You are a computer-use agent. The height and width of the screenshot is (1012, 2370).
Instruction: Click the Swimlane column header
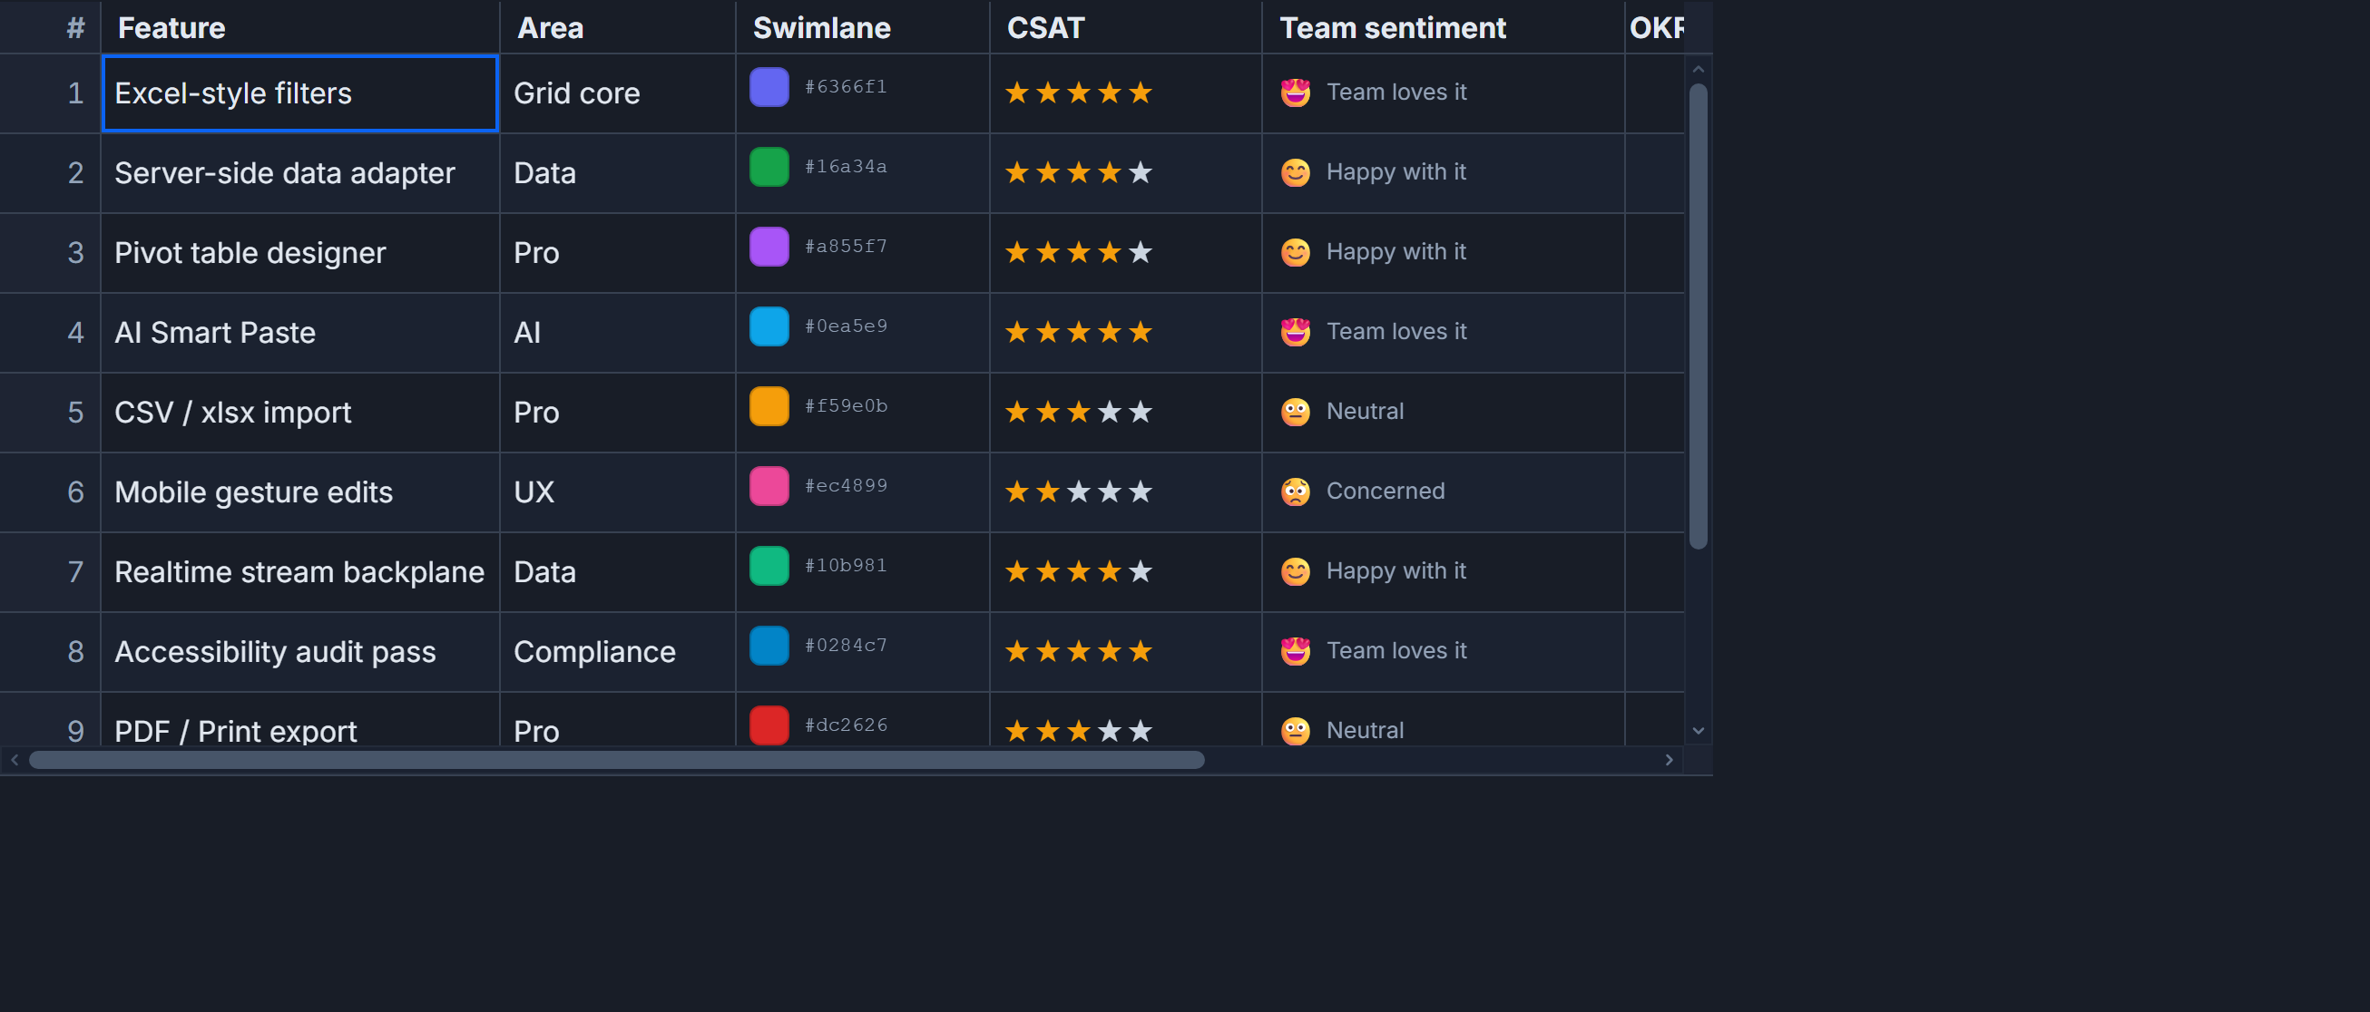(863, 27)
